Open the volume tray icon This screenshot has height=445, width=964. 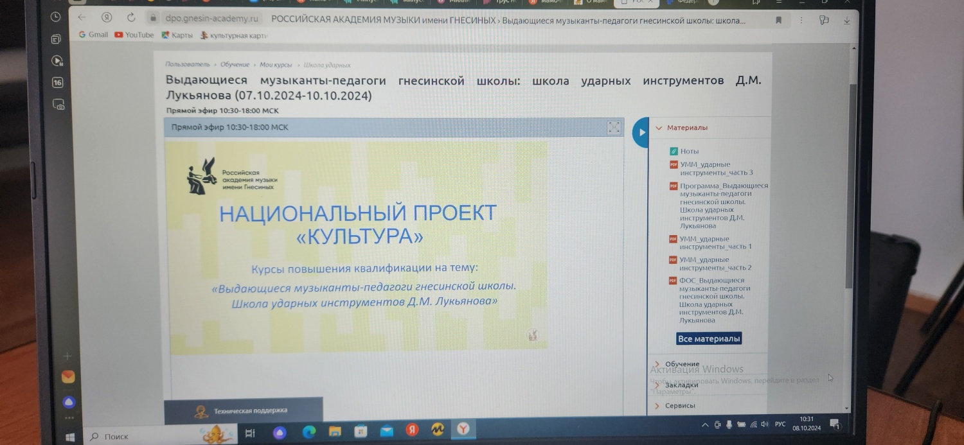click(764, 424)
